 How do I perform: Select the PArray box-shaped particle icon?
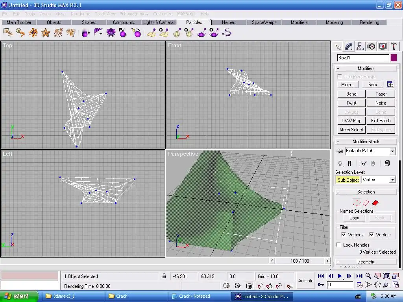[71, 33]
